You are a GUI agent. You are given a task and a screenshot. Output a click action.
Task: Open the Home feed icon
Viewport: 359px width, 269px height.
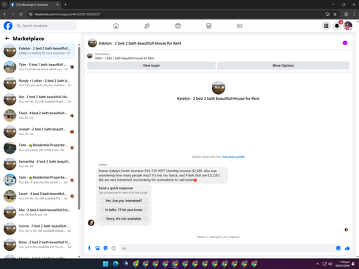[x=116, y=26]
